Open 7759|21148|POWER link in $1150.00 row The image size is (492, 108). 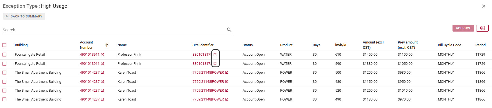click(x=208, y=82)
